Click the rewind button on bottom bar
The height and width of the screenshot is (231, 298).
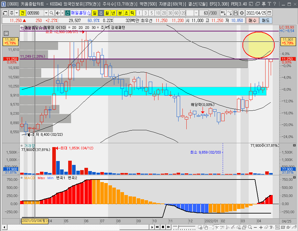click(x=157, y=227)
